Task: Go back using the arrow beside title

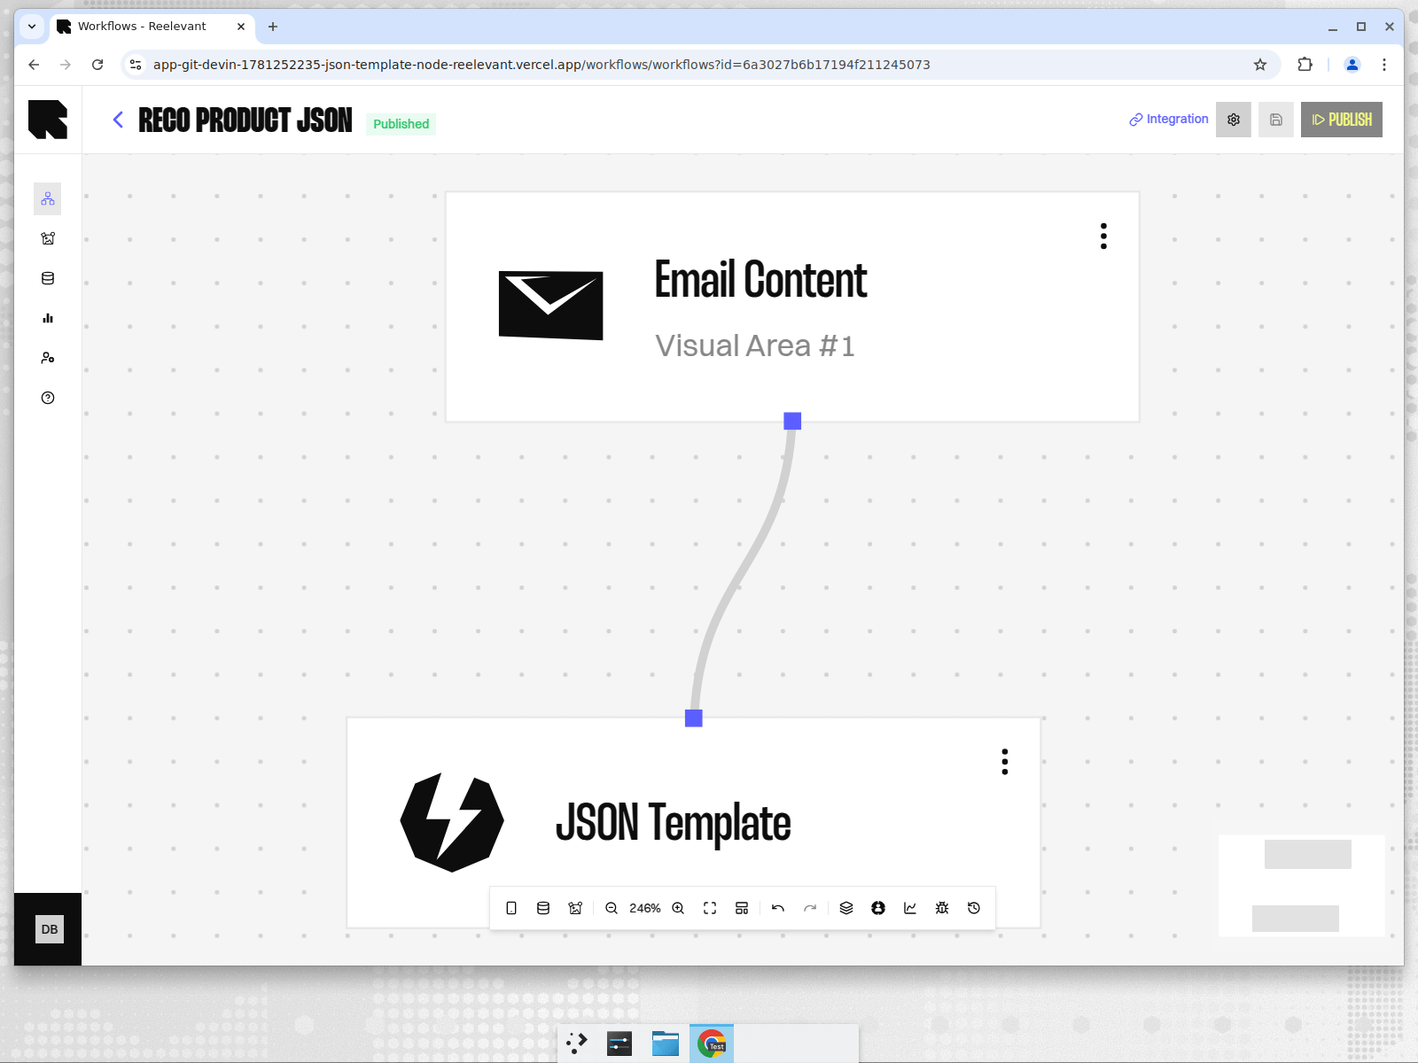Action: (x=118, y=120)
